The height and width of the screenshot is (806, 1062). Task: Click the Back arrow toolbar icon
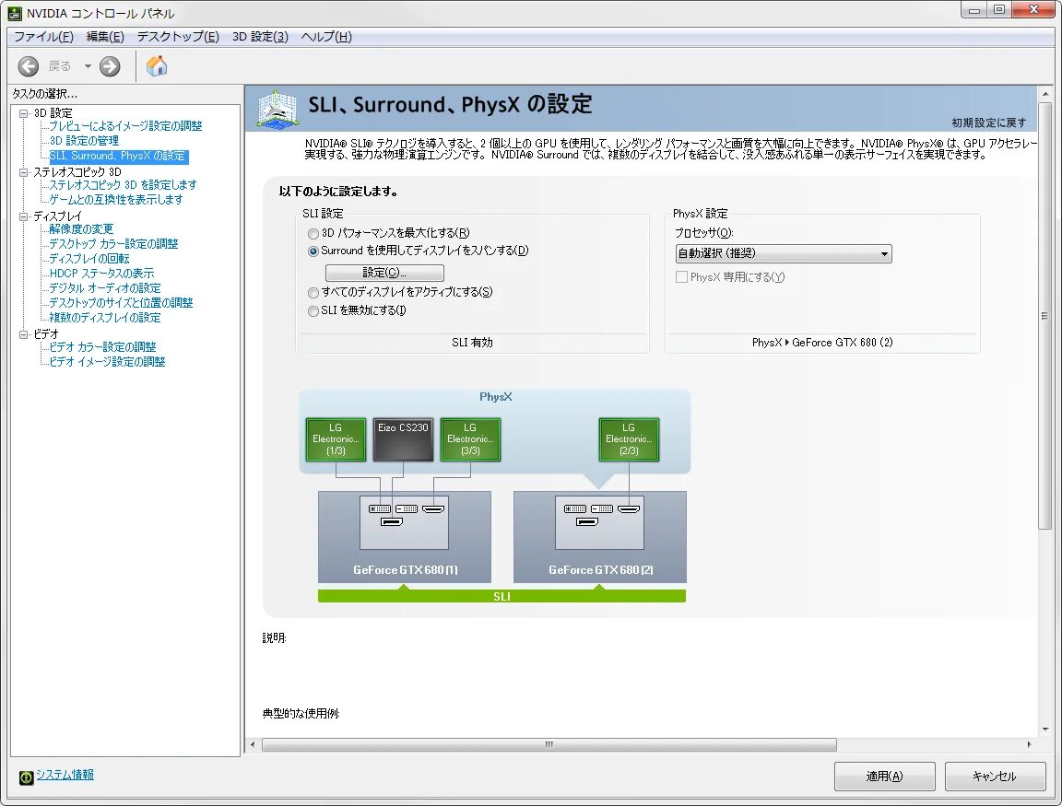coord(29,66)
